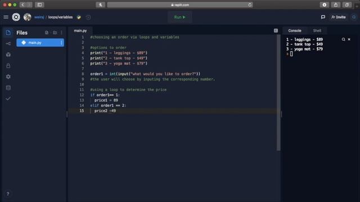Invite collaborators with the Invite button
The height and width of the screenshot is (202, 360).
(339, 17)
